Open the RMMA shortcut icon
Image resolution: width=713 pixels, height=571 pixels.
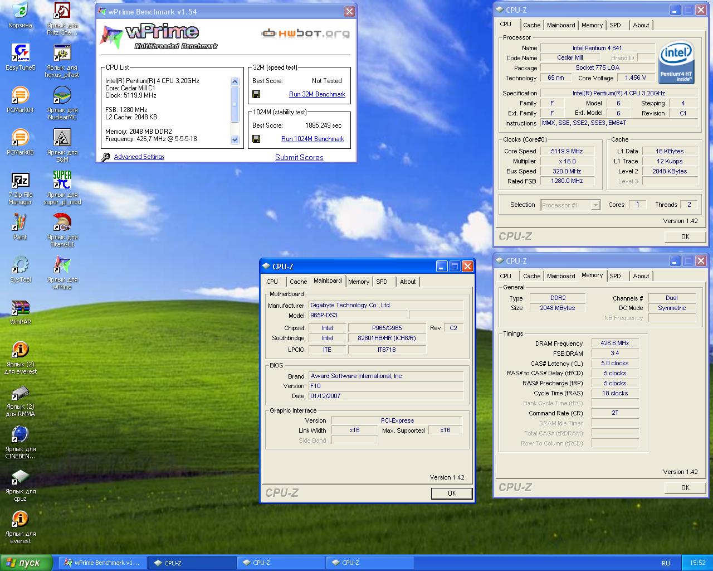pyautogui.click(x=20, y=392)
